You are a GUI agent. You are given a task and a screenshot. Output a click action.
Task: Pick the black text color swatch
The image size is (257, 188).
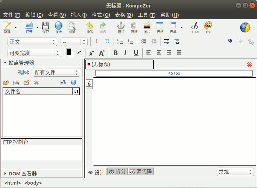coord(69,52)
